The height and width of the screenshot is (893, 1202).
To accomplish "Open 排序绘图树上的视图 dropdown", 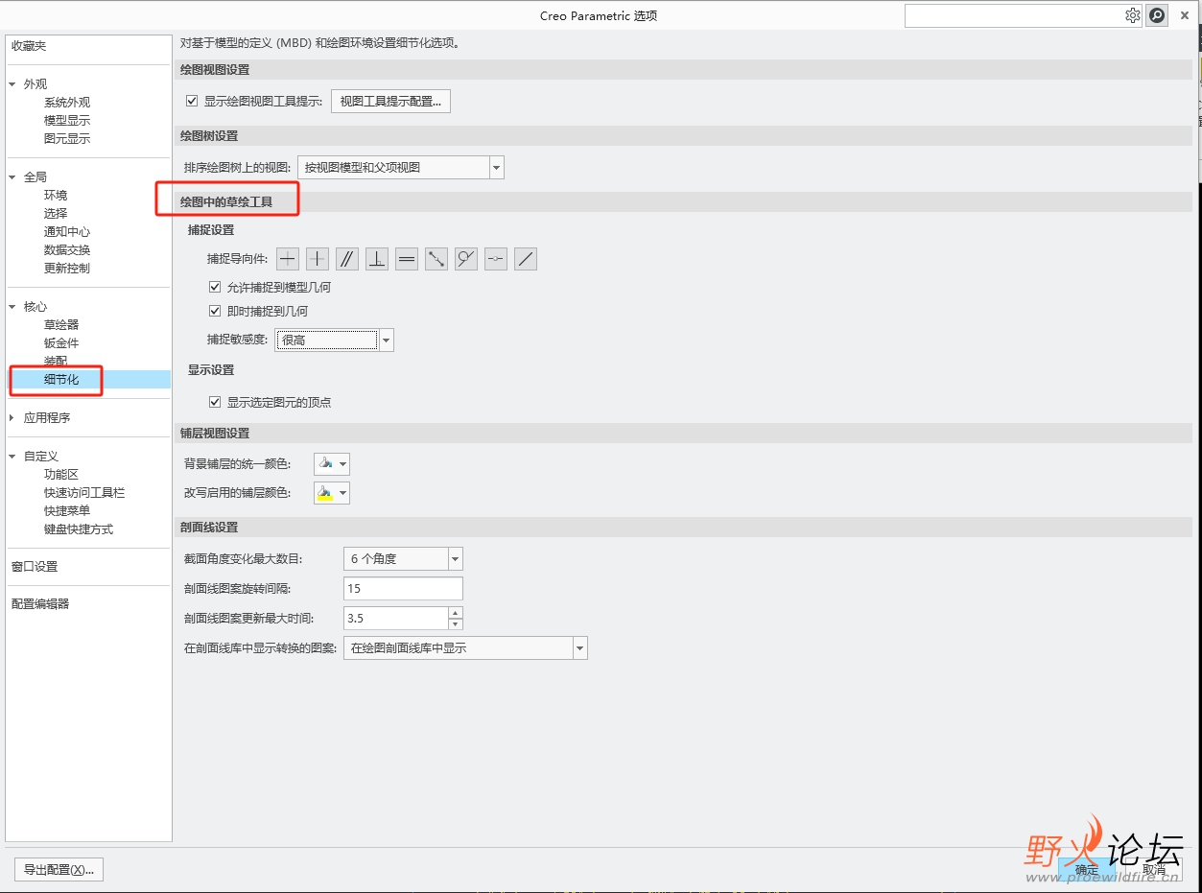I will coord(401,167).
